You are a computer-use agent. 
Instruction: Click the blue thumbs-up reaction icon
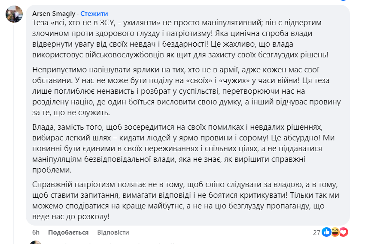[326, 232]
